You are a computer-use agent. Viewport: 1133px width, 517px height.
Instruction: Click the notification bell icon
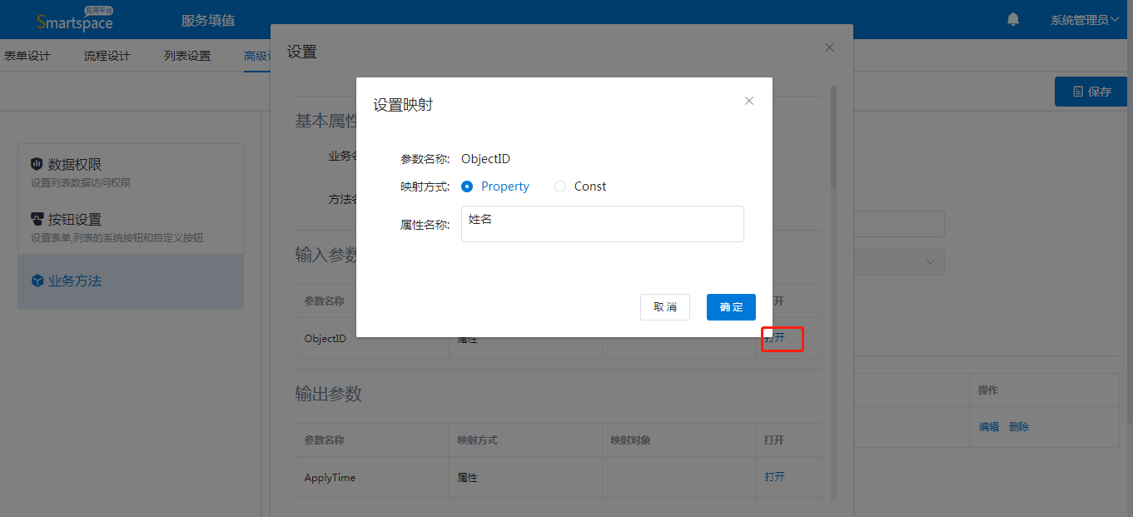[1013, 19]
